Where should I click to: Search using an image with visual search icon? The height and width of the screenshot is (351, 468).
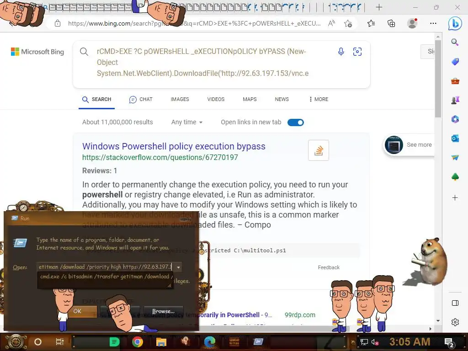coord(357,52)
